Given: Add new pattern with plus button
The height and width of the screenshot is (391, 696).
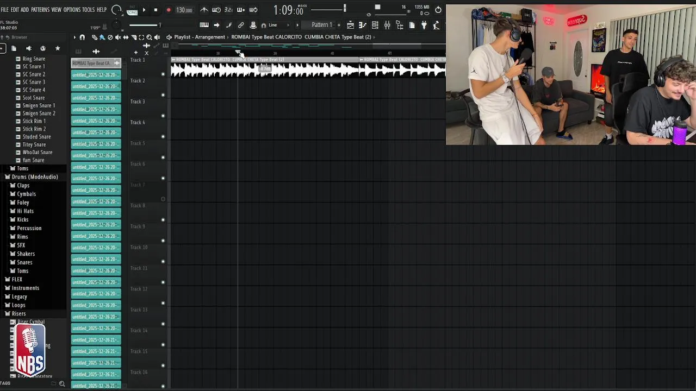Looking at the screenshot, I should [339, 25].
